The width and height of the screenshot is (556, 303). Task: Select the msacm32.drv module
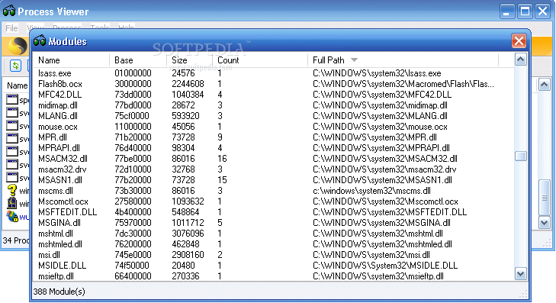[63, 169]
